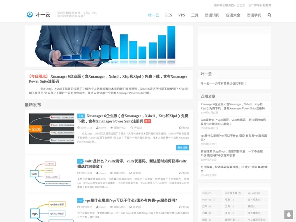Click the vps badge on the vps是什么意思 article
The height and width of the screenshot is (222, 296).
80,201
